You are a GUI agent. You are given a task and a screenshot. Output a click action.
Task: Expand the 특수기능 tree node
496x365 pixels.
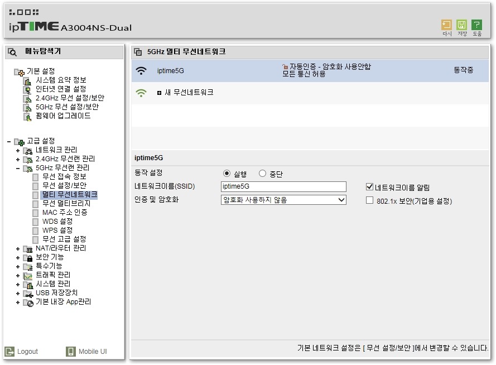[x=18, y=267]
